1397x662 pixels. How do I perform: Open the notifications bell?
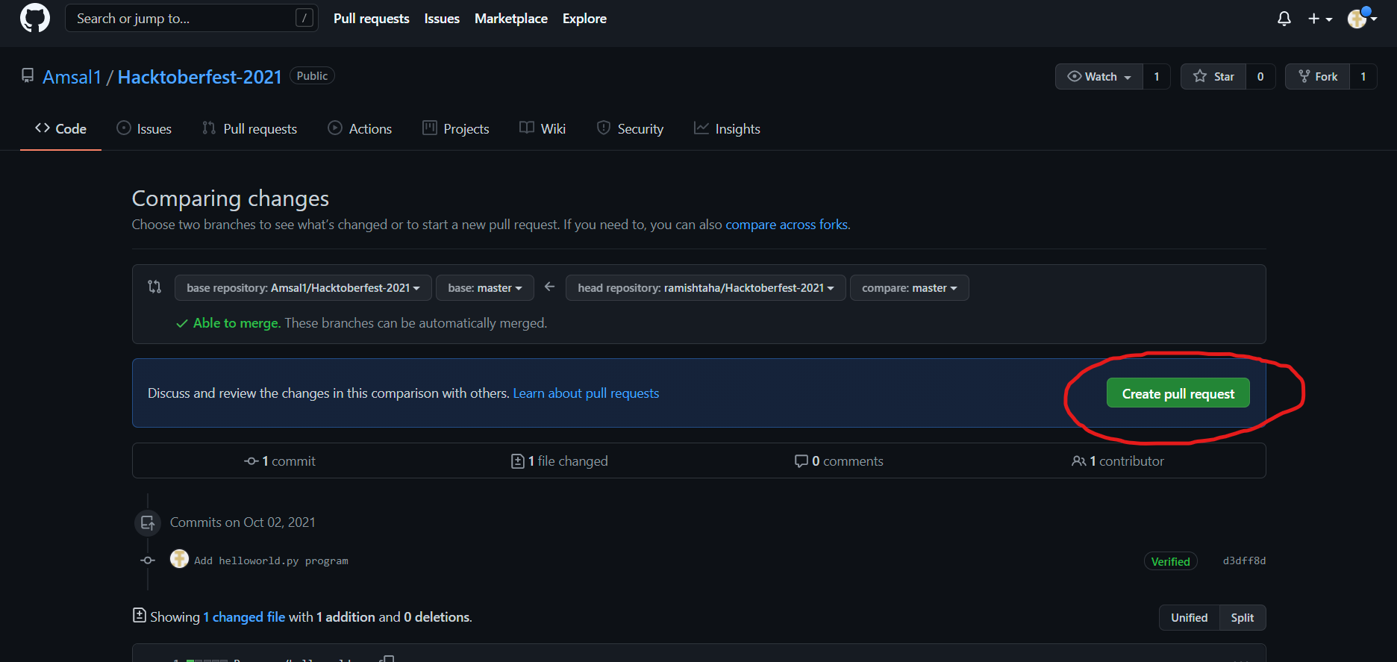tap(1284, 19)
